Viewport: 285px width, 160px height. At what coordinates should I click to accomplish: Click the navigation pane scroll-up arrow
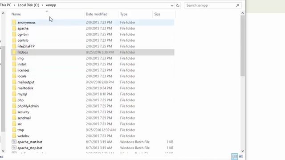[x=3, y=13]
